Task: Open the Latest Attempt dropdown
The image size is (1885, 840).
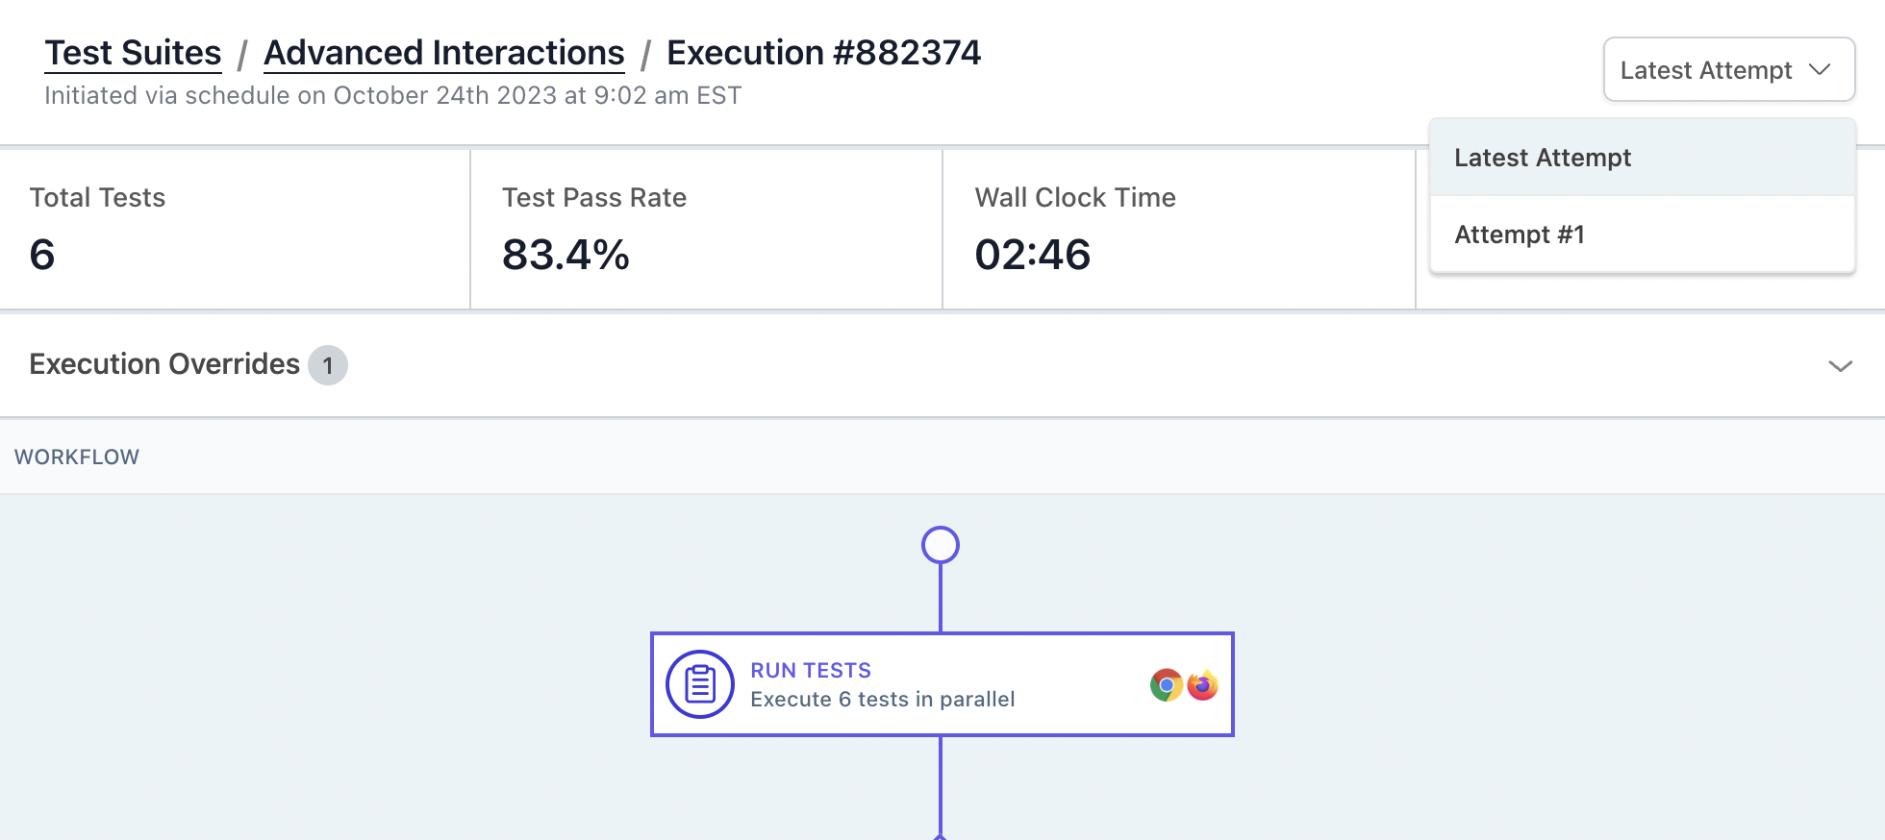Action: point(1705,70)
